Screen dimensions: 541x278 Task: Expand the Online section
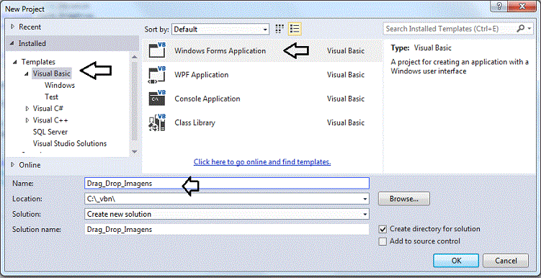pyautogui.click(x=13, y=165)
